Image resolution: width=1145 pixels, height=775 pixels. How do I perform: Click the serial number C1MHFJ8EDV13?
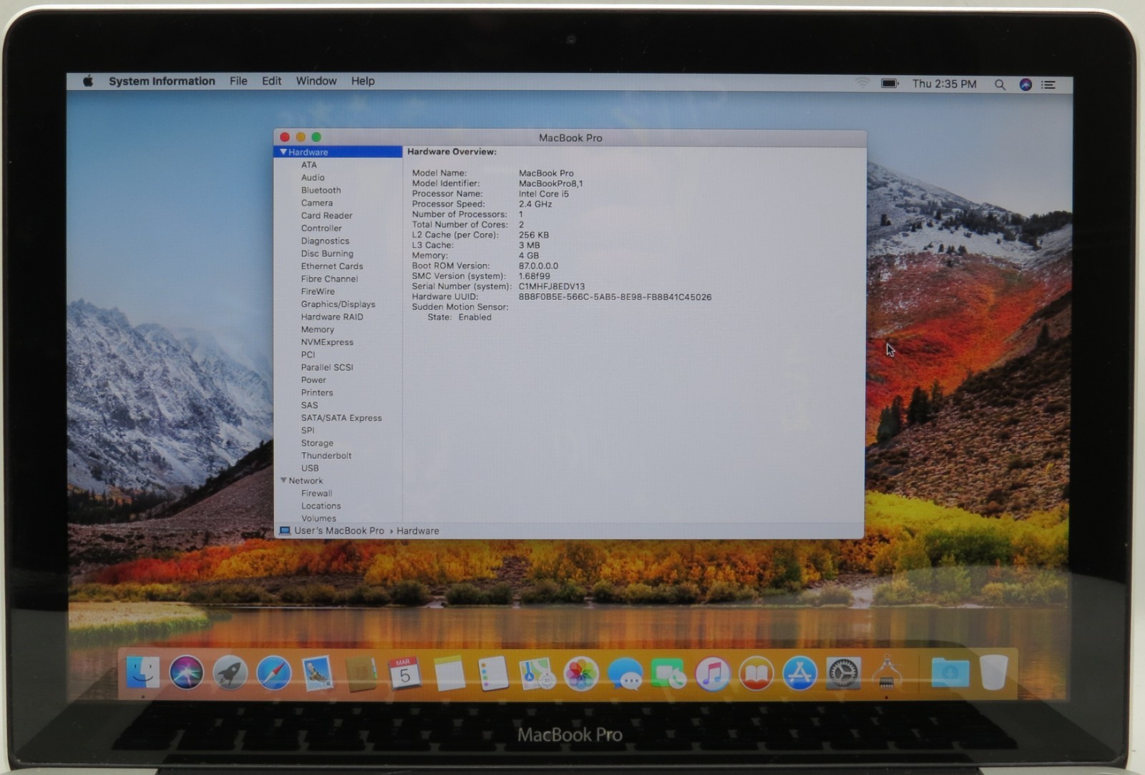pos(552,286)
